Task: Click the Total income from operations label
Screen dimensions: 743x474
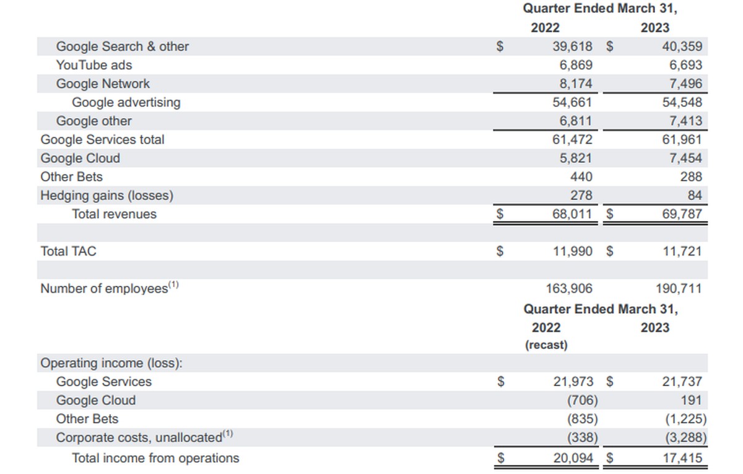Action: coord(155,459)
